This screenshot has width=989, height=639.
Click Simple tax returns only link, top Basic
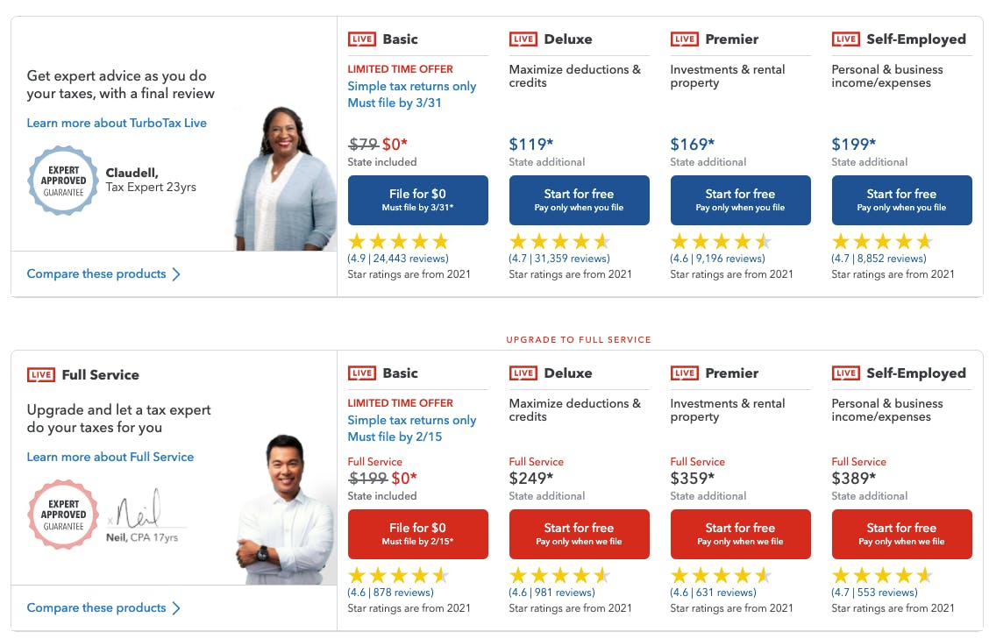point(412,86)
